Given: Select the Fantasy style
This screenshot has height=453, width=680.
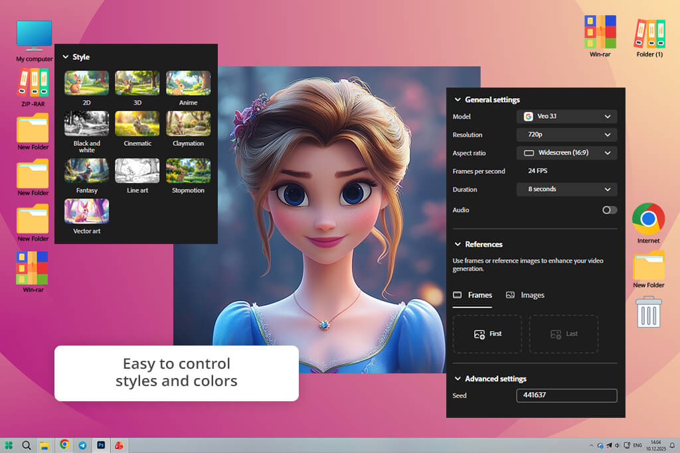Looking at the screenshot, I should (x=87, y=170).
